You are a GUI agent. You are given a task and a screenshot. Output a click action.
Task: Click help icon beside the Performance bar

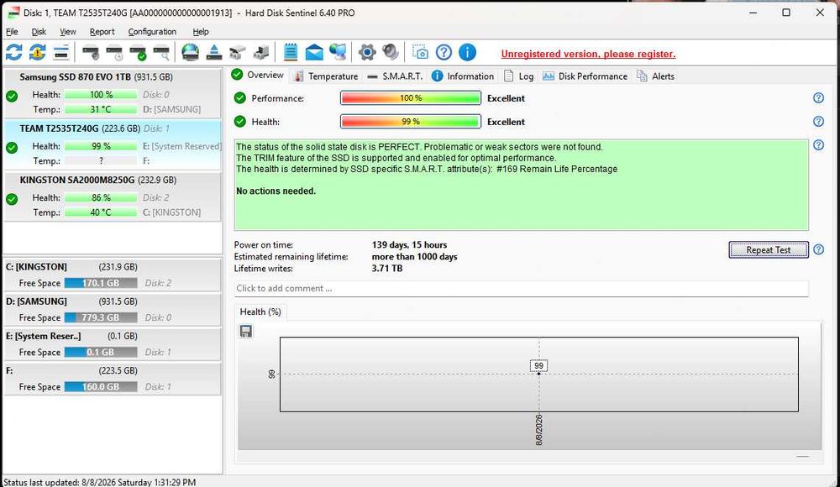point(818,98)
